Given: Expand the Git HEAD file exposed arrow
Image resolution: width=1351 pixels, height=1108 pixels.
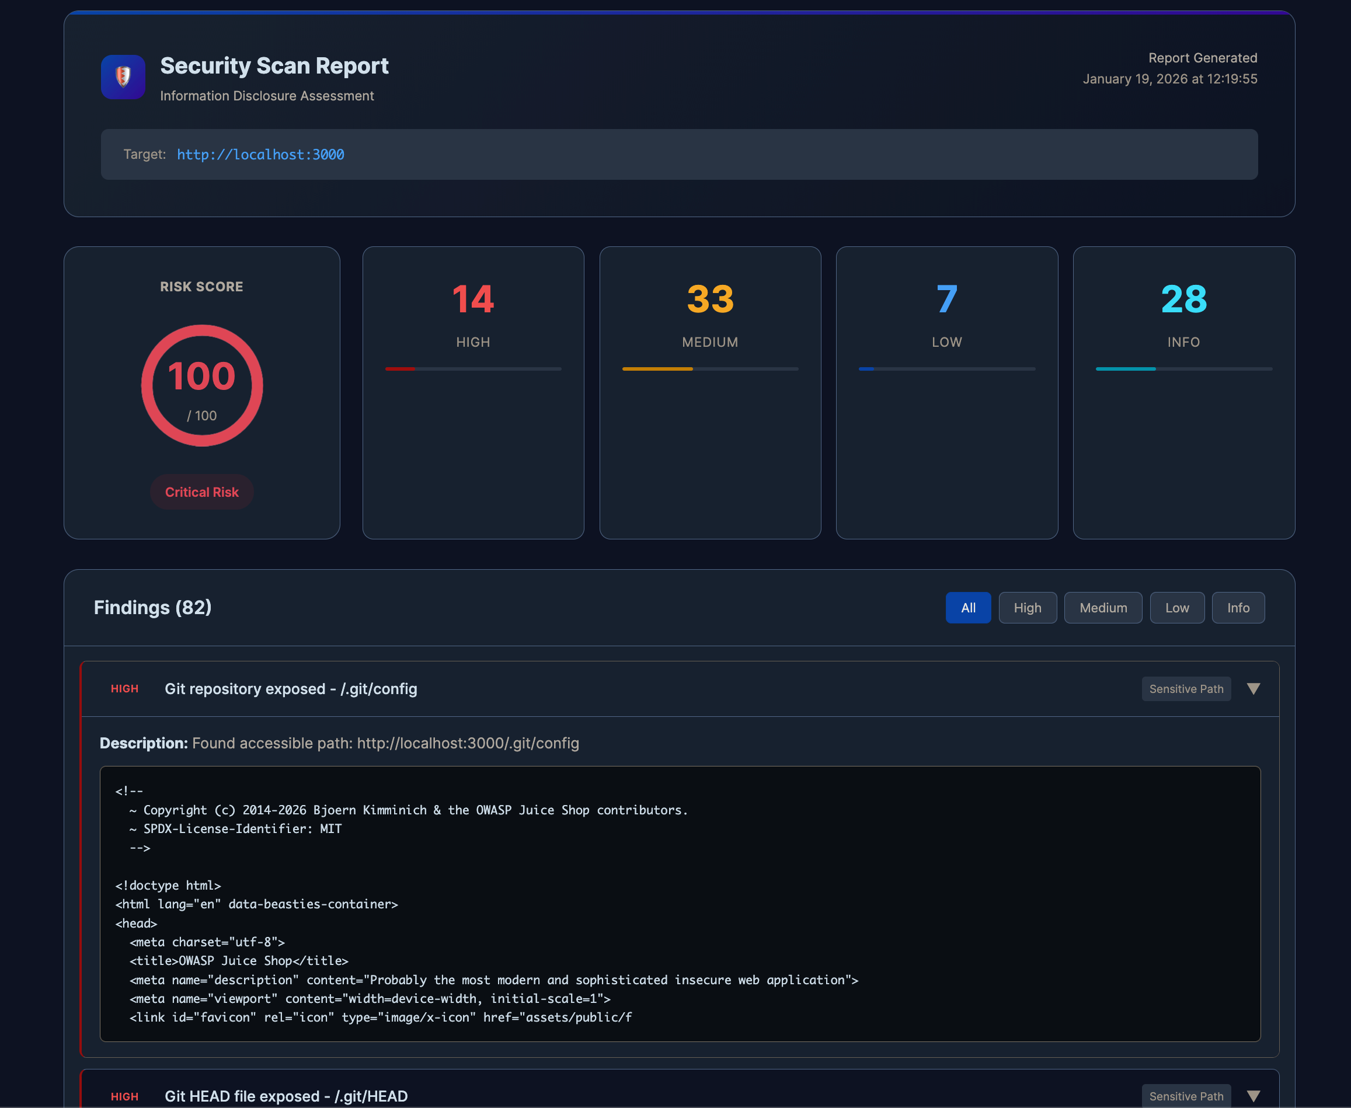Looking at the screenshot, I should point(1253,1095).
